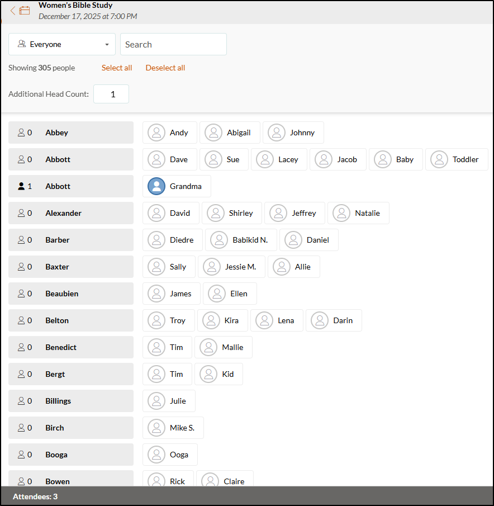Click Ooga Booga's avatar icon
The width and height of the screenshot is (494, 506).
click(156, 454)
